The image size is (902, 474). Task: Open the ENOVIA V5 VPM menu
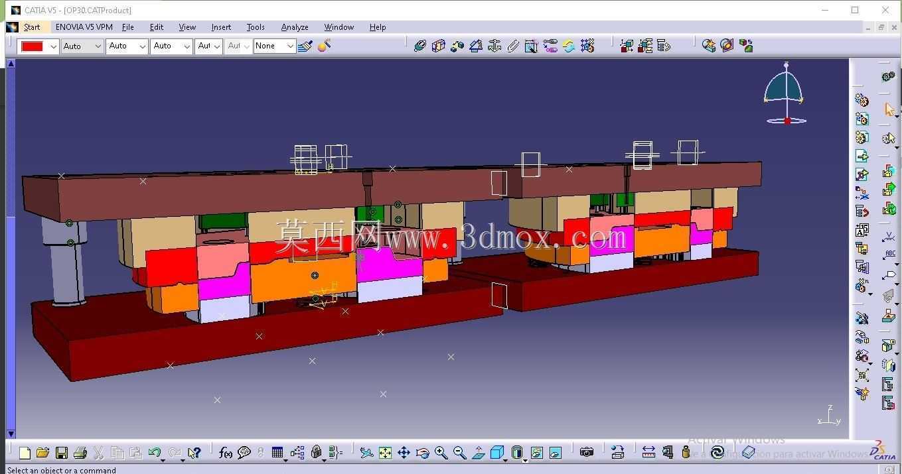[x=84, y=27]
